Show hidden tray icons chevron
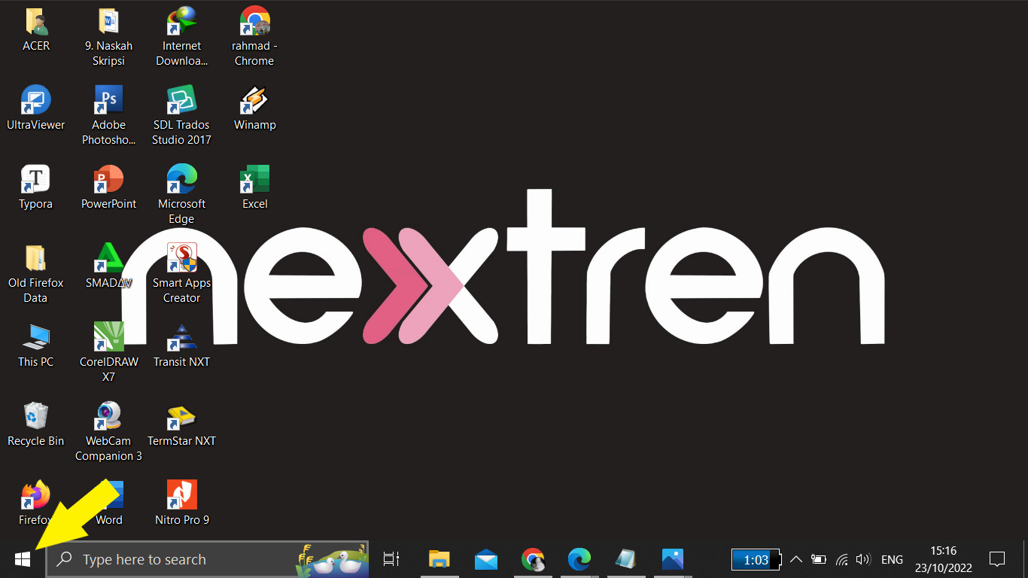Screen dimensions: 1028x578 (x=796, y=559)
